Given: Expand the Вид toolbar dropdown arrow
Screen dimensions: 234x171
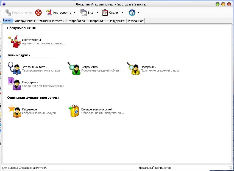Looking at the screenshot, I should [x=98, y=13].
